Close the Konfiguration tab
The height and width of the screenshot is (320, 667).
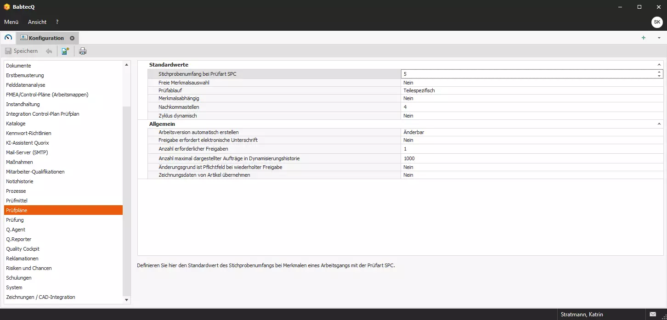[x=72, y=38]
